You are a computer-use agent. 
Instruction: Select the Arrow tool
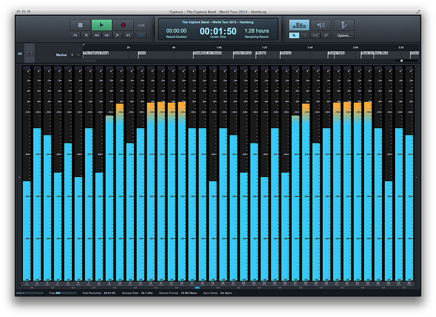pos(294,35)
